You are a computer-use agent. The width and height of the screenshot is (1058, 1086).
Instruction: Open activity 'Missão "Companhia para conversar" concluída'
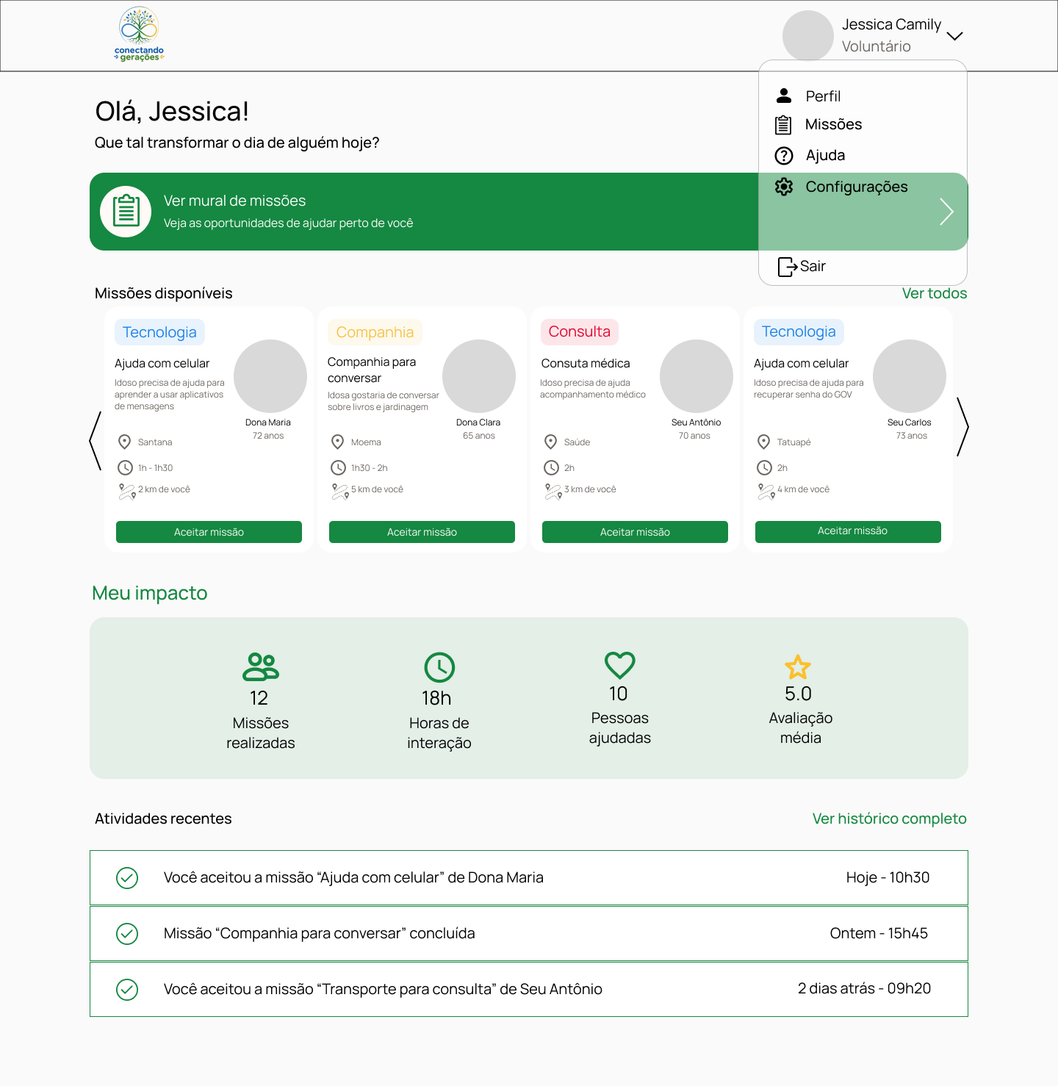(x=529, y=934)
